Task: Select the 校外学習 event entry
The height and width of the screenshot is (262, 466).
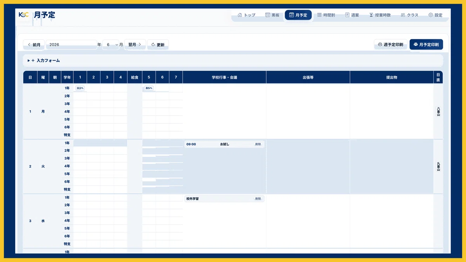Action: click(224, 199)
